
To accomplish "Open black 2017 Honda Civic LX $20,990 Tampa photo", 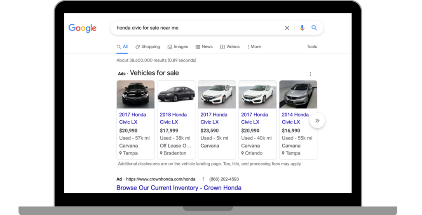I will [x=136, y=94].
